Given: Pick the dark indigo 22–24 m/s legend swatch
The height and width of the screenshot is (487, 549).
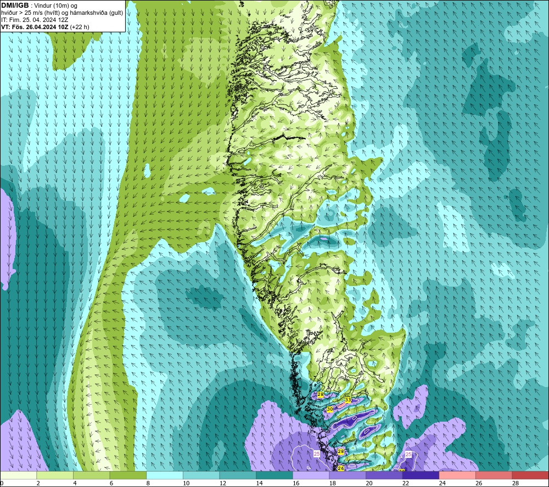Looking at the screenshot, I should coord(421,475).
